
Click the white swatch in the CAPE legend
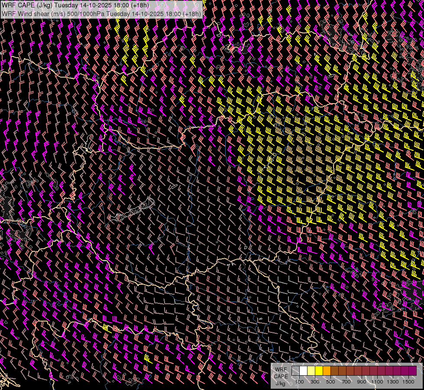point(304,371)
